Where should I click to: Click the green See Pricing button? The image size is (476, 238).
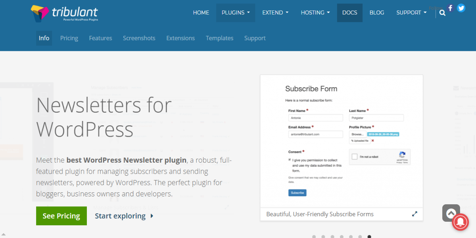pyautogui.click(x=61, y=216)
